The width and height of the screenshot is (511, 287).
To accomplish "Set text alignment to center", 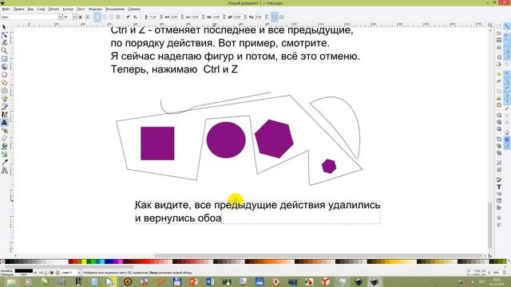I will (105, 17).
